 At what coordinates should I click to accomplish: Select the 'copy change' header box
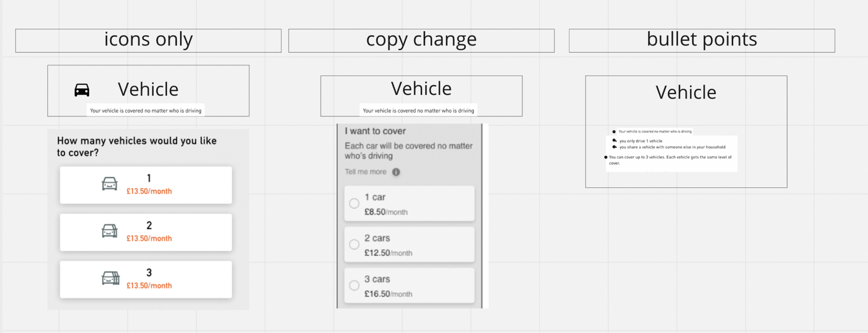(x=421, y=40)
